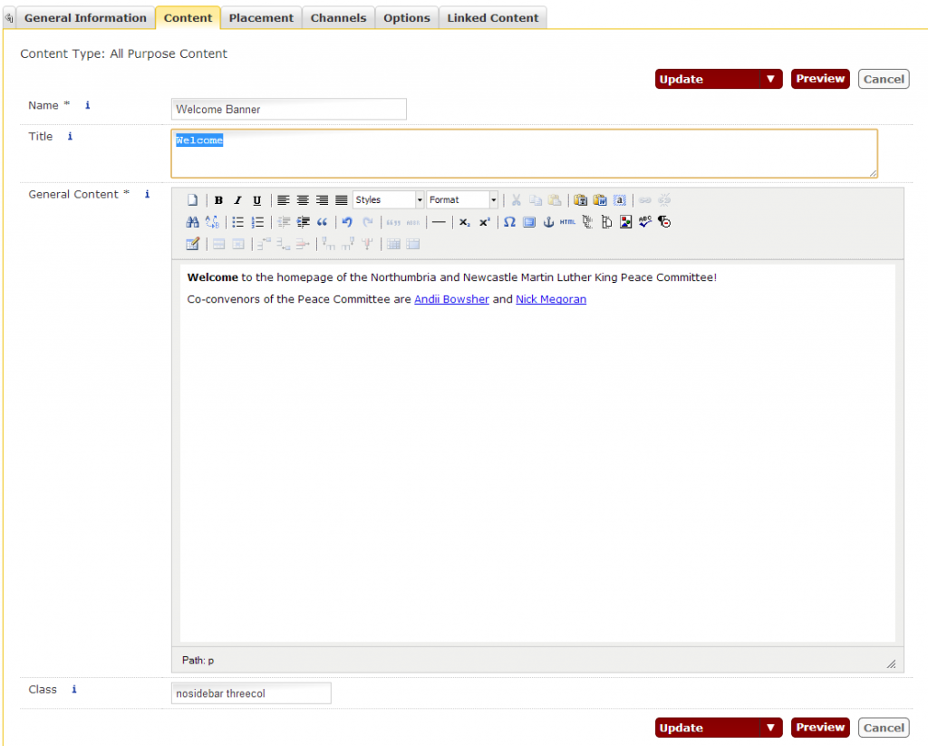Insert a horizontal rule

[439, 222]
